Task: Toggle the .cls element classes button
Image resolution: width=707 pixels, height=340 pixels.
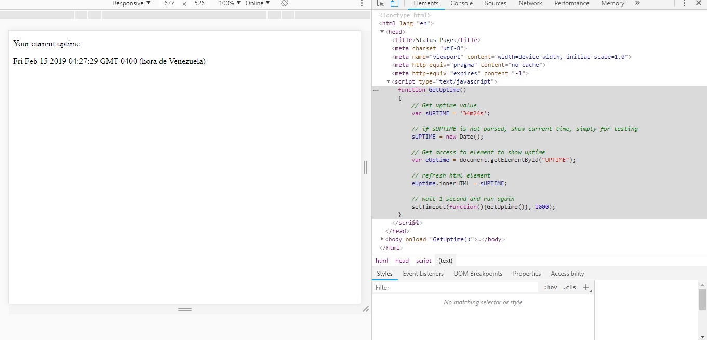Action: tap(569, 287)
